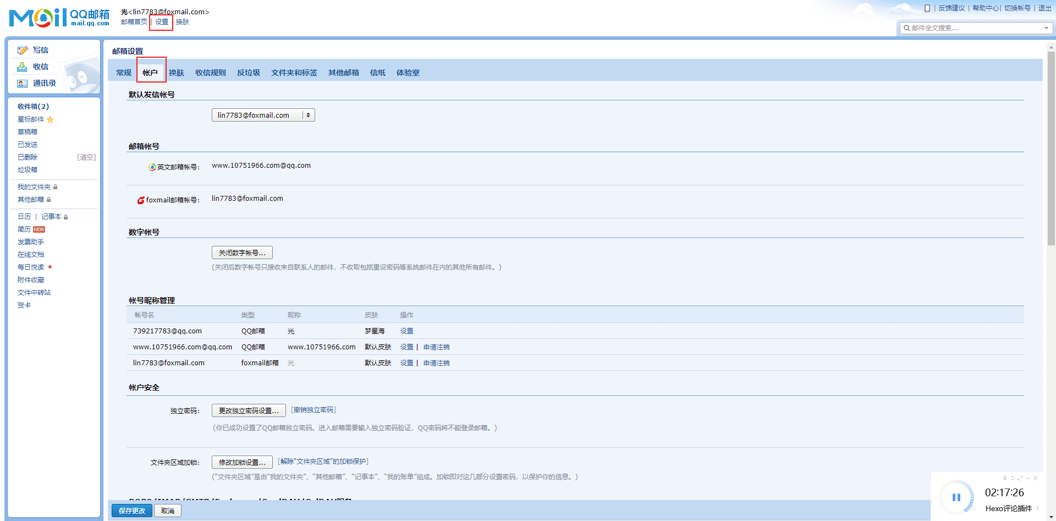
Task: Click the red dot beside 每日悦读
Action: point(50,267)
